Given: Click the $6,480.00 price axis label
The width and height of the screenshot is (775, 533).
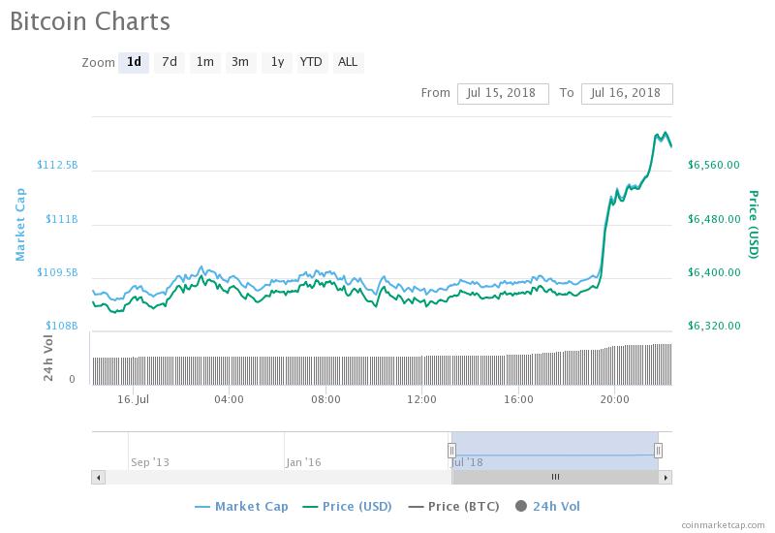Looking at the screenshot, I should (x=714, y=219).
